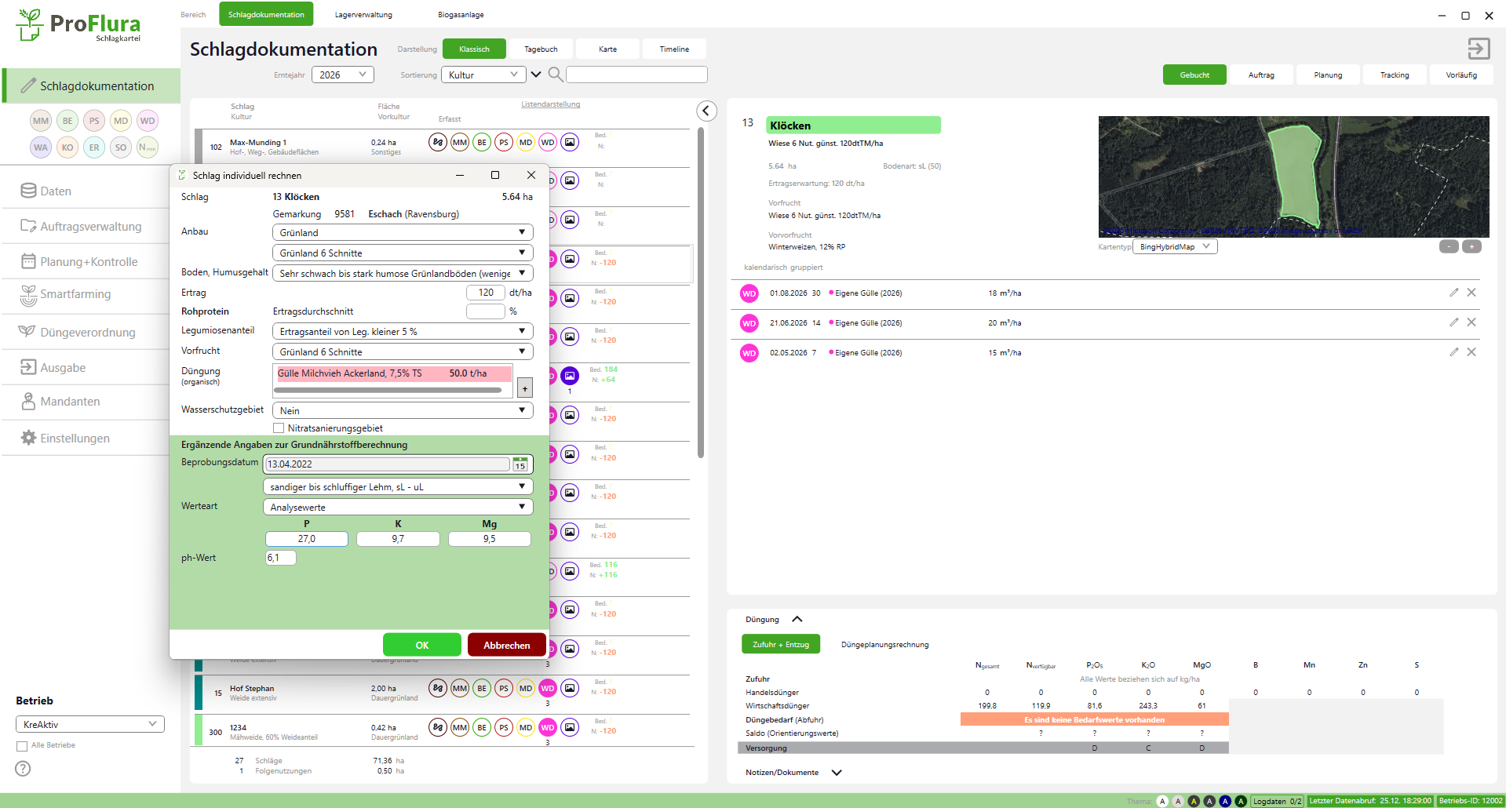Enable the Nitratsanierungsgebiet checkbox
This screenshot has height=808, width=1506.
tap(279, 428)
